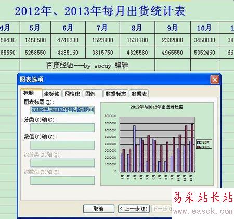The image size is (234, 219).
Task: Click cell with value 4740200
Action: pos(68,40)
